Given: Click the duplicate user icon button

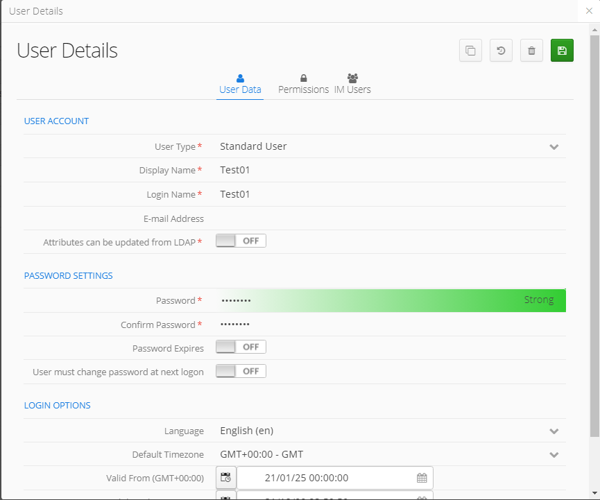Looking at the screenshot, I should 470,51.
